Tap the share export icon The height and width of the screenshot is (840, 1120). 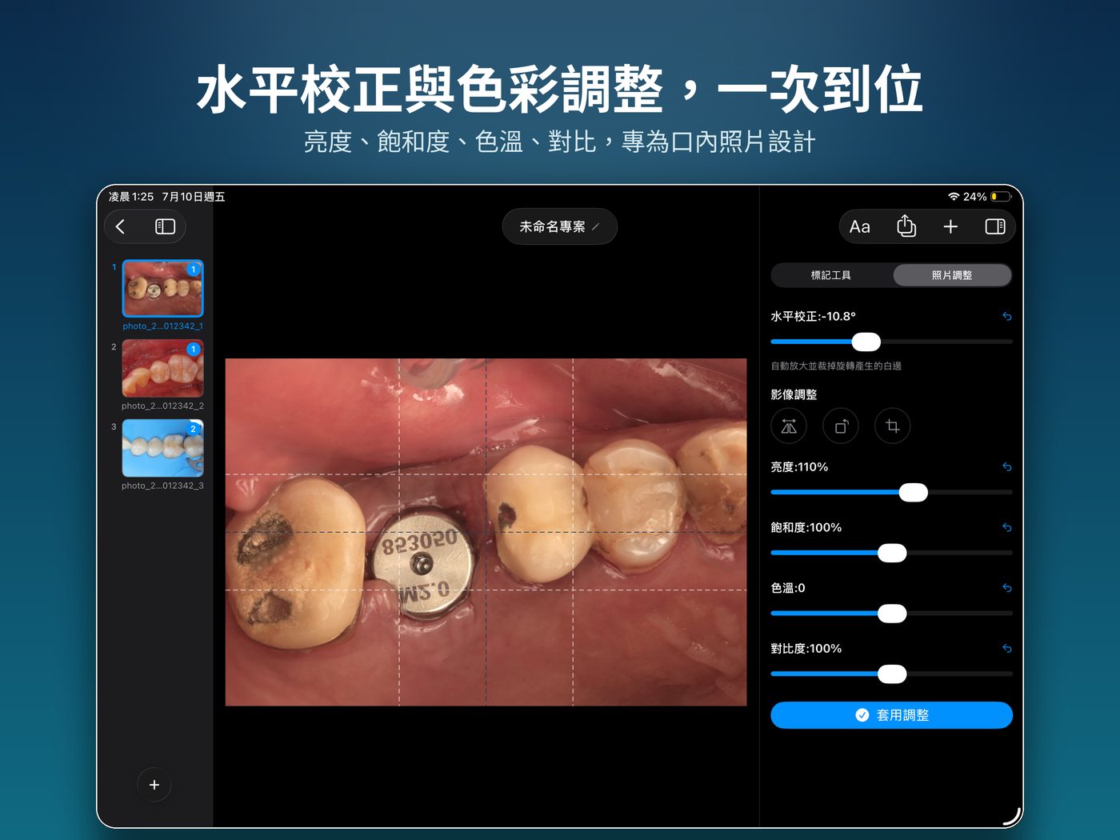point(906,226)
